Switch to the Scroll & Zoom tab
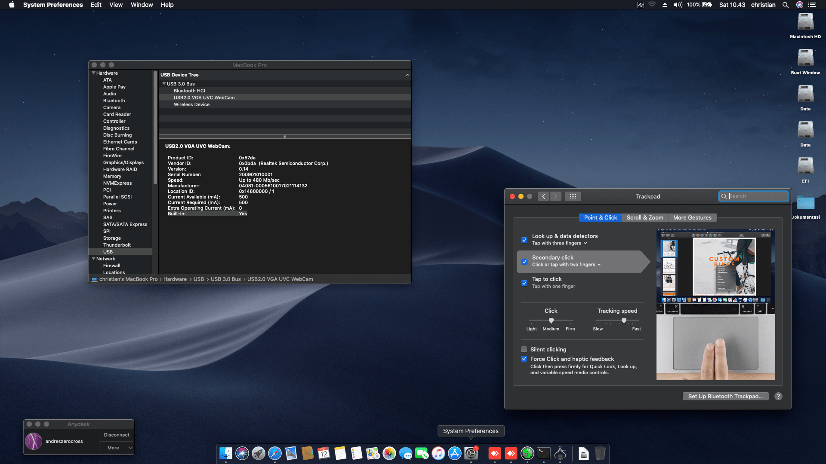826x464 pixels. click(x=645, y=217)
